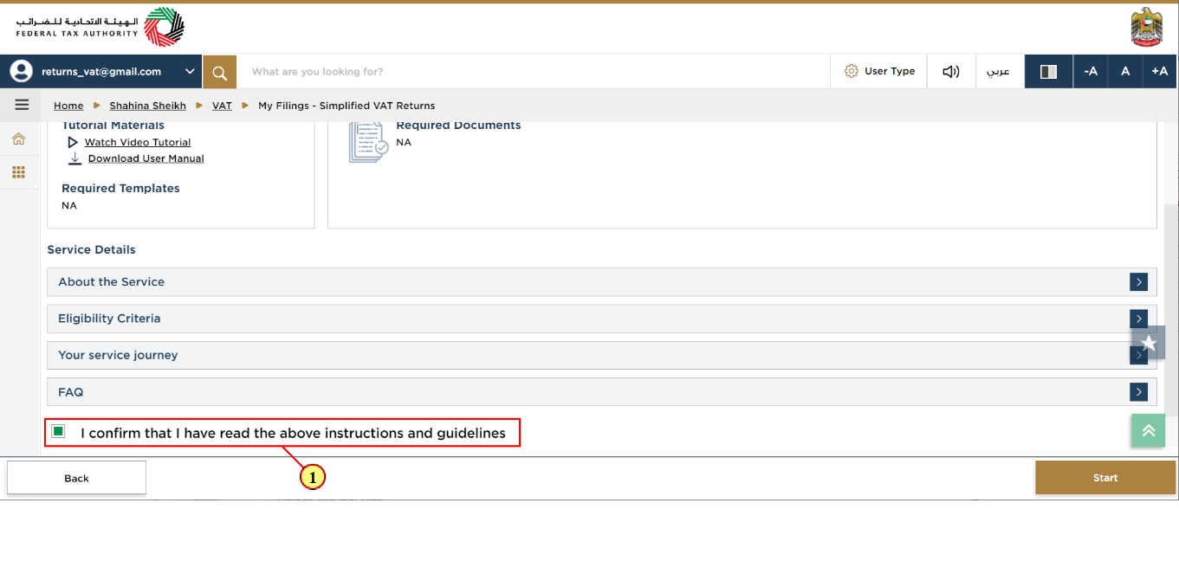Click the download arrow icon beside user manual
The height and width of the screenshot is (561, 1179).
click(x=75, y=158)
